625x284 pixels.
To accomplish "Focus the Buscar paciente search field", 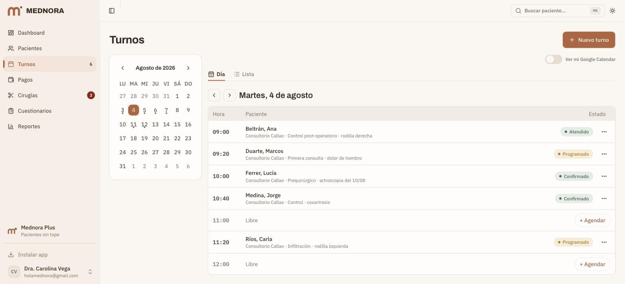I will pyautogui.click(x=557, y=11).
